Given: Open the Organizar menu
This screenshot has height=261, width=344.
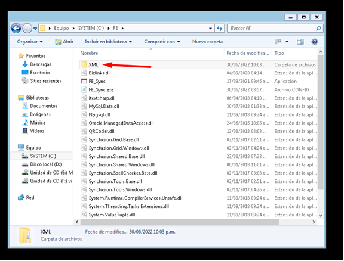Looking at the screenshot, I should [x=30, y=42].
